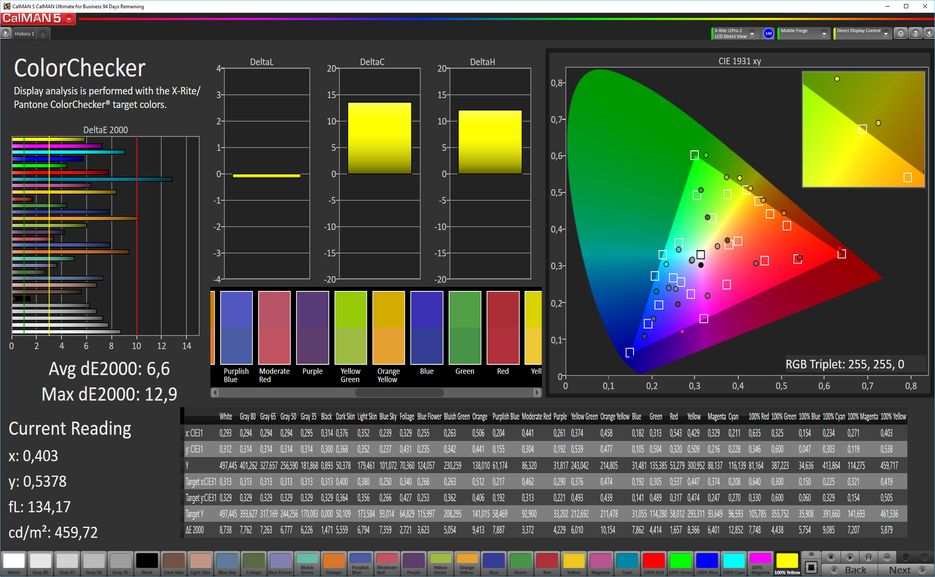Switch to the History 1 tab

[x=24, y=34]
